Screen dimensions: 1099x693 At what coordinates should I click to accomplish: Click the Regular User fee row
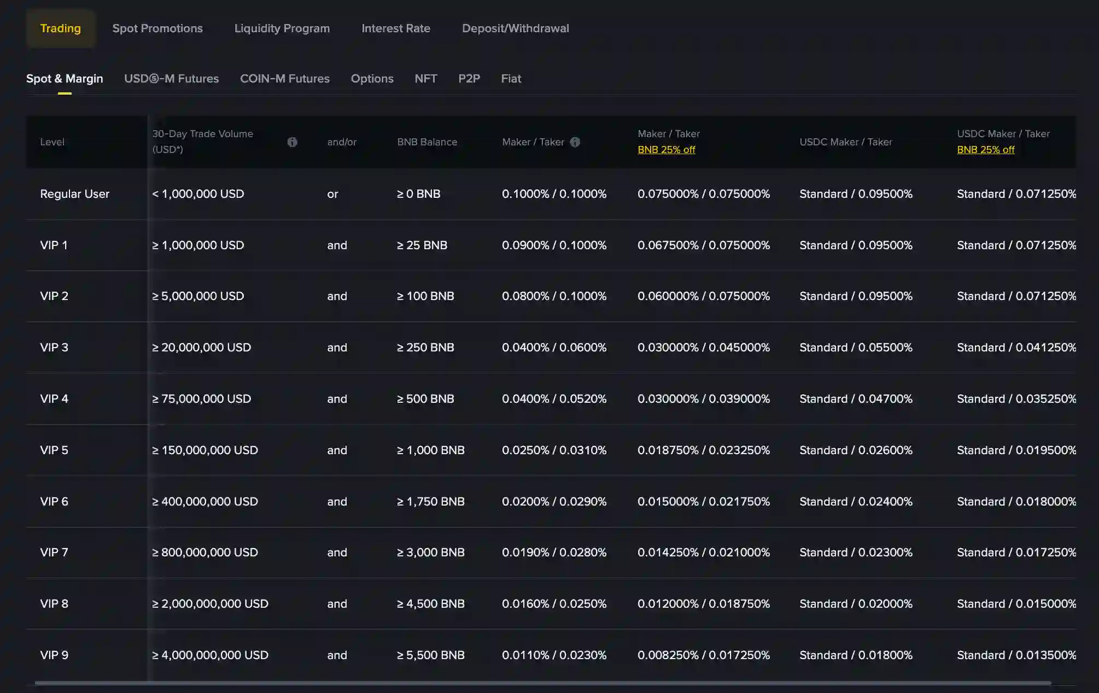tap(75, 193)
